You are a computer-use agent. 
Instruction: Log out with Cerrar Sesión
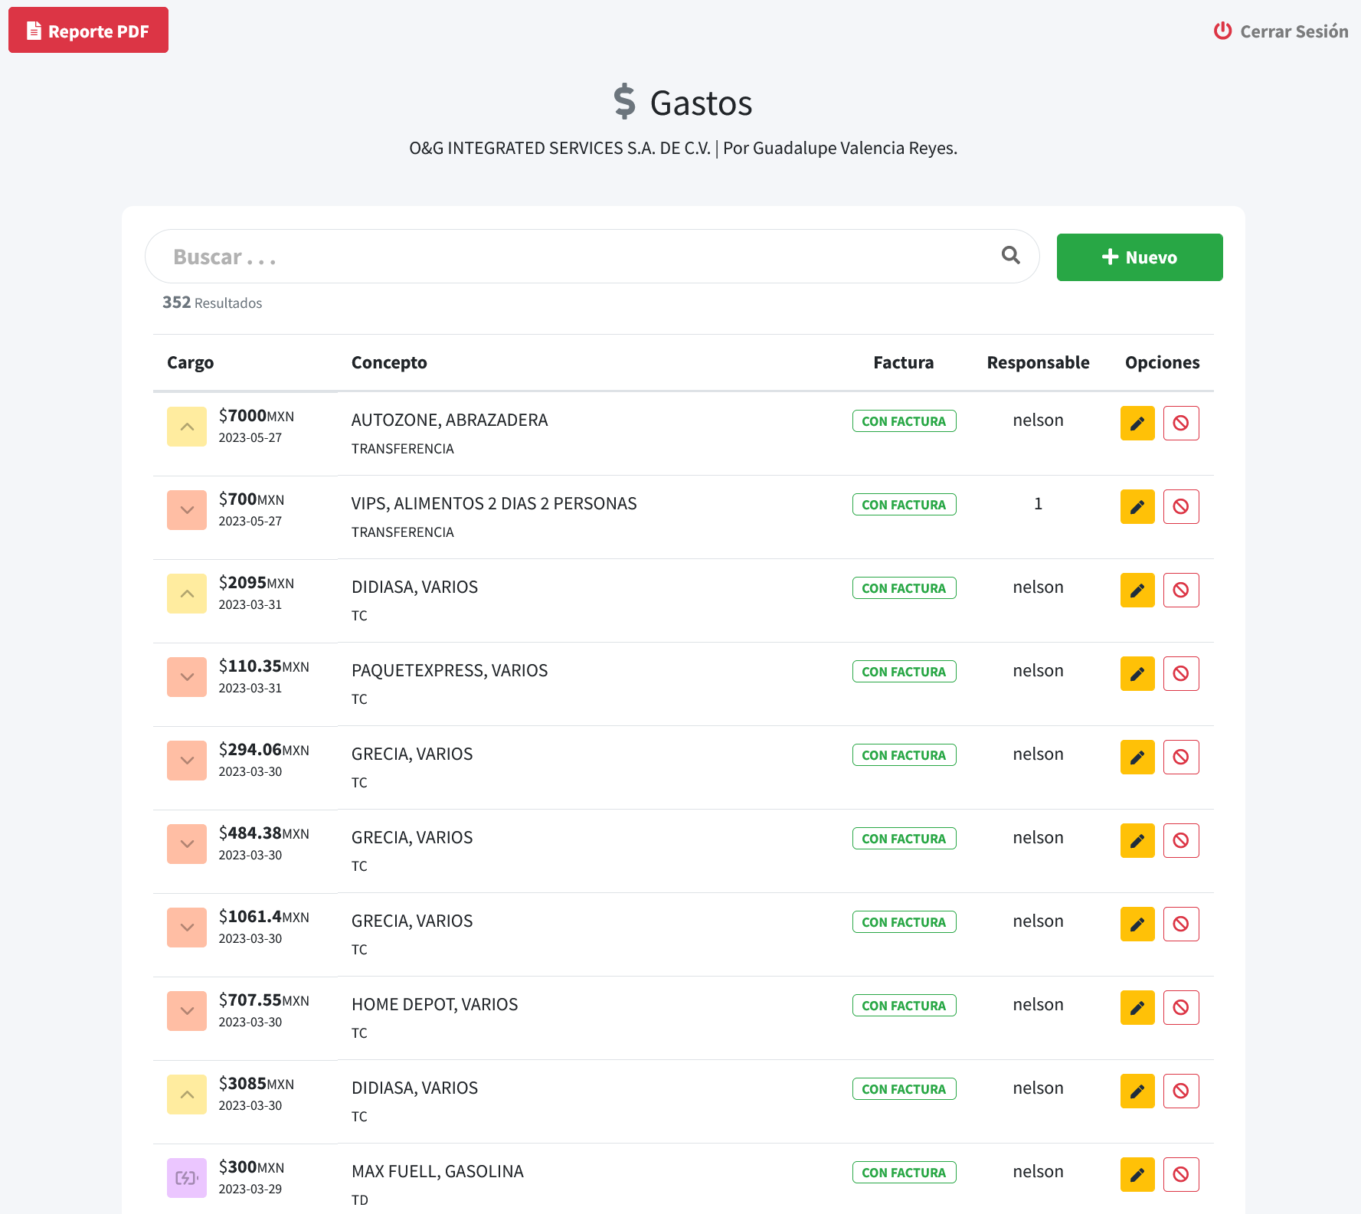coord(1281,31)
